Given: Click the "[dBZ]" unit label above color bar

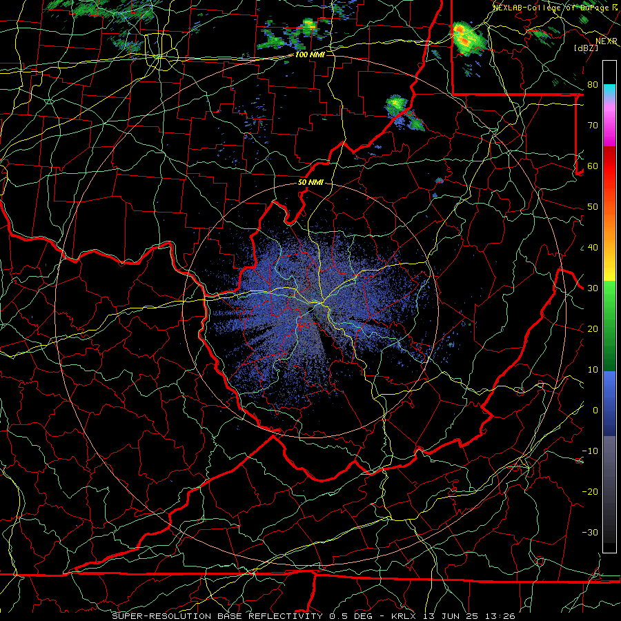Looking at the screenshot, I should (586, 48).
